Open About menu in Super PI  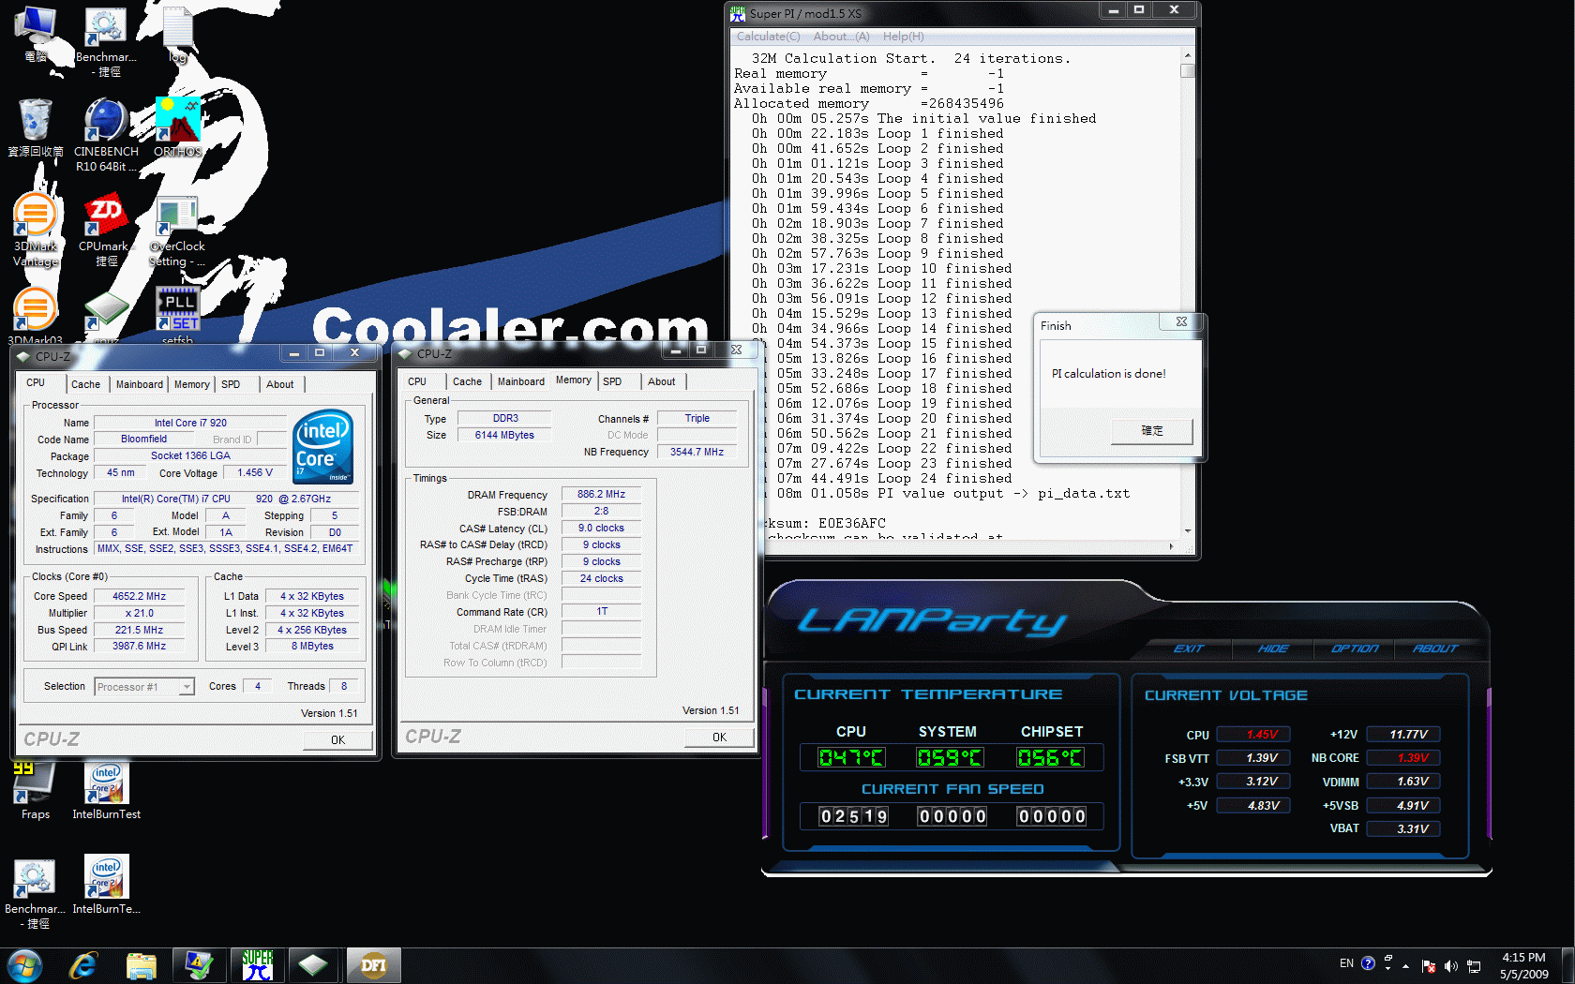841,37
